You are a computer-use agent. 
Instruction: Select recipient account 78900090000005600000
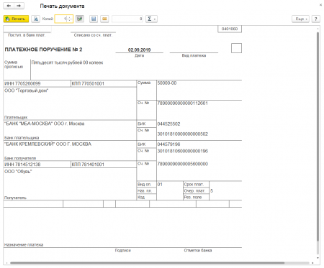(183, 164)
